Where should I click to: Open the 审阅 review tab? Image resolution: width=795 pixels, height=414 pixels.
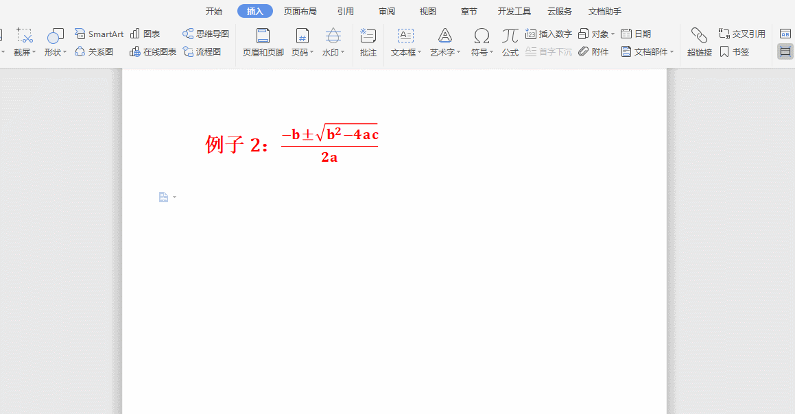(x=386, y=11)
